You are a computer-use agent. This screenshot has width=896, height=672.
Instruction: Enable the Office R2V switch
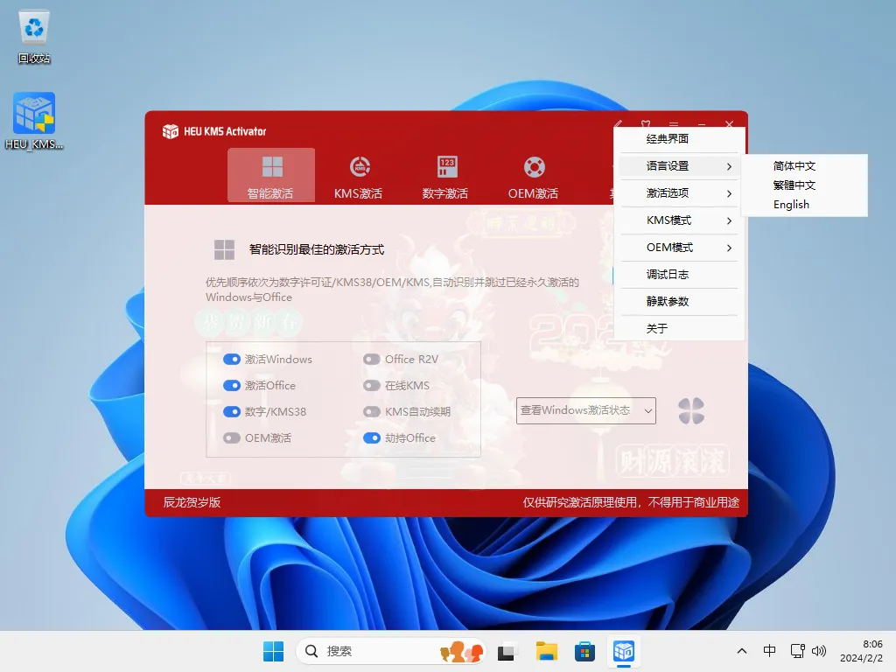pyautogui.click(x=371, y=359)
